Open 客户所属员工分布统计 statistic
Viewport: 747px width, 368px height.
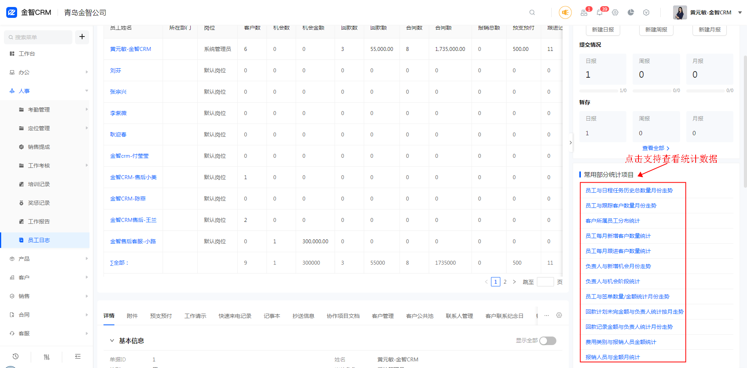tap(612, 221)
